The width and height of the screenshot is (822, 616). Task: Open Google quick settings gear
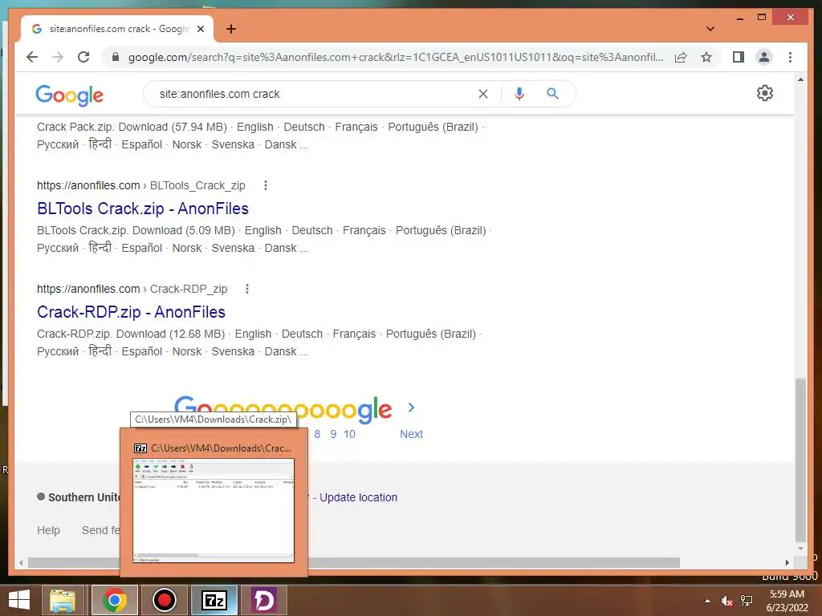tap(764, 93)
